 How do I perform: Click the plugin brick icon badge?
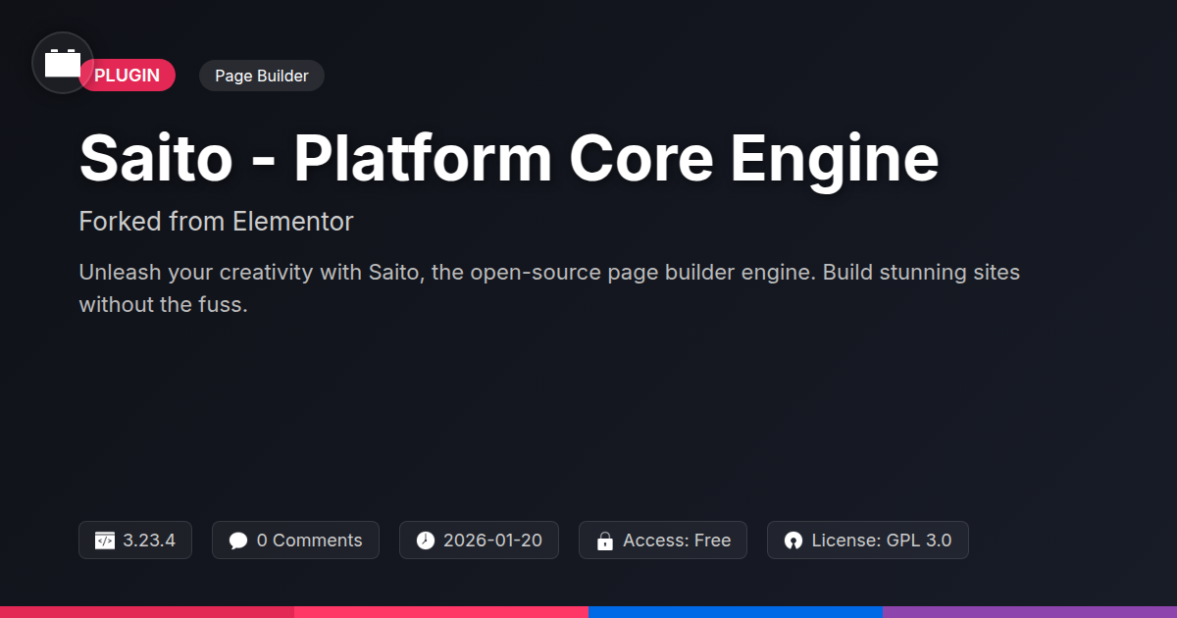63,63
